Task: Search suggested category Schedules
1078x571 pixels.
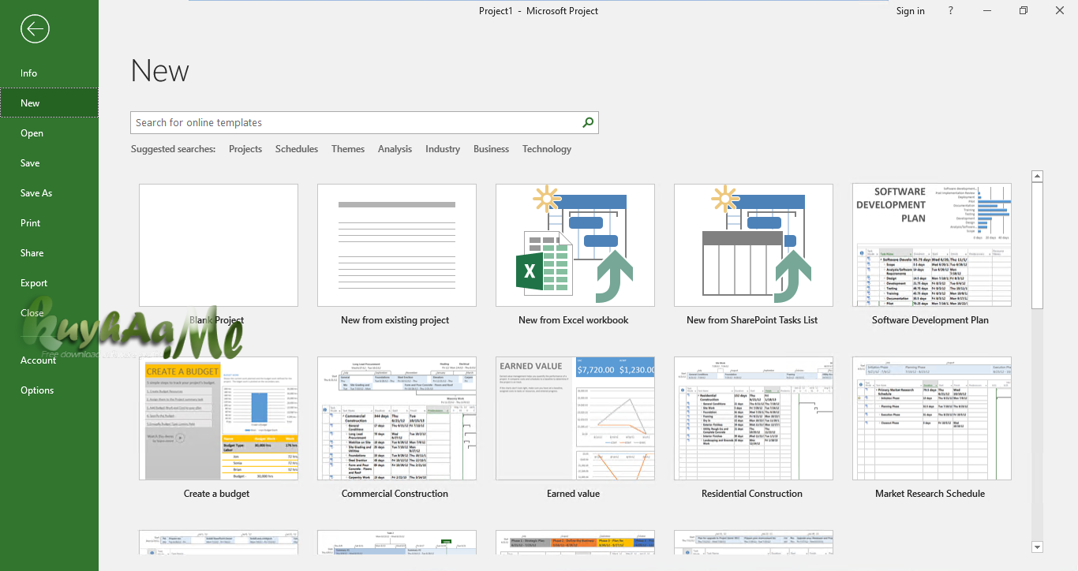Action: tap(297, 149)
